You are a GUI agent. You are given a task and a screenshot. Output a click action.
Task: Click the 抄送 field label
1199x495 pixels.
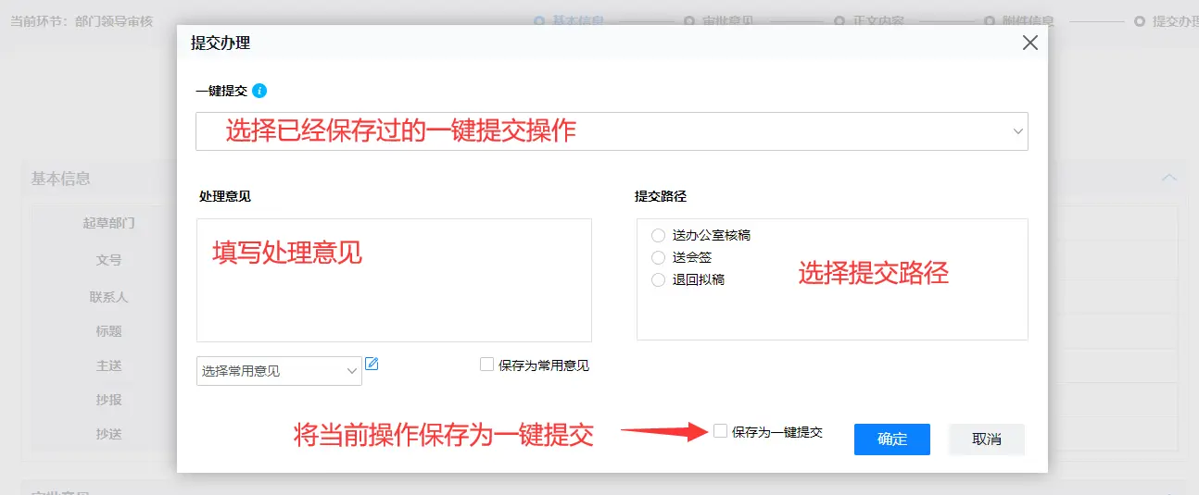point(109,433)
